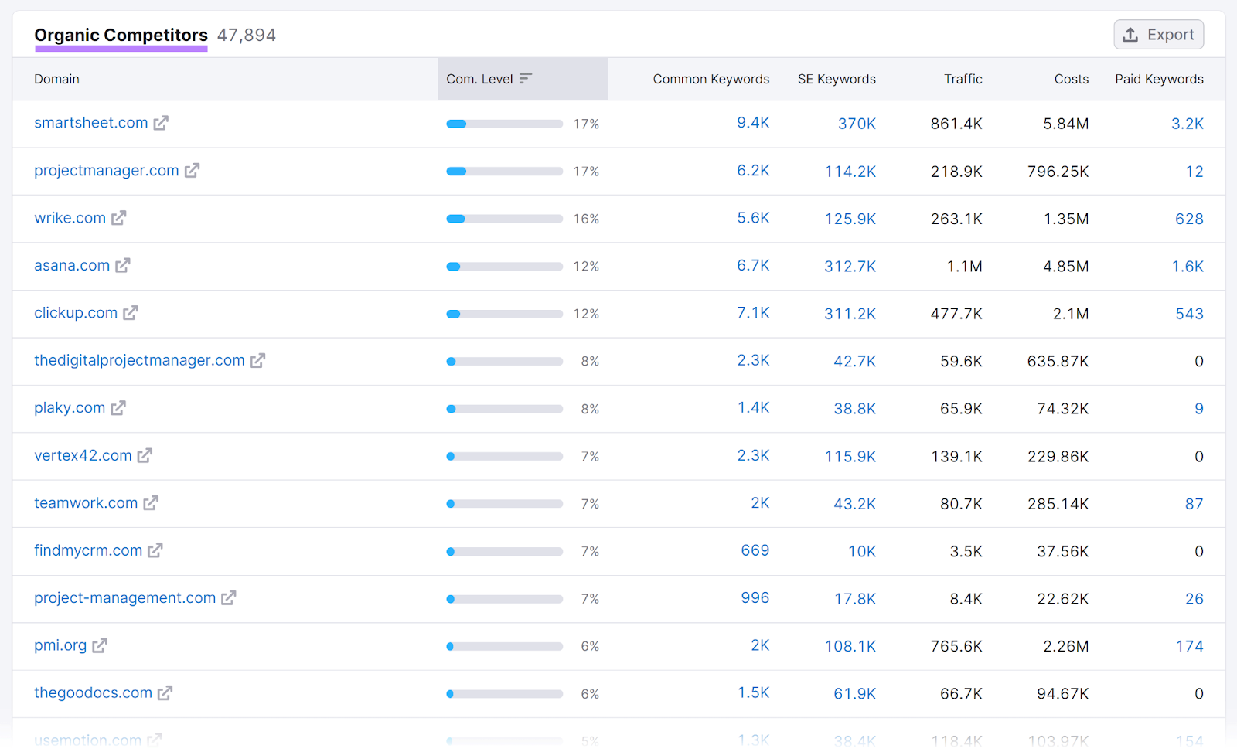This screenshot has width=1237, height=752.
Task: Open asana.com via its external link icon
Action: tap(124, 265)
